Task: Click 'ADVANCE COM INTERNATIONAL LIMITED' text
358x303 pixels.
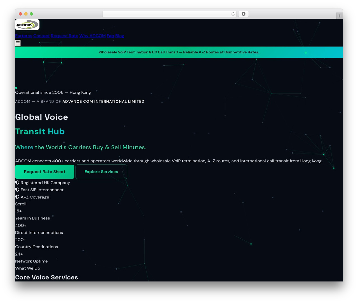Action: click(x=103, y=101)
